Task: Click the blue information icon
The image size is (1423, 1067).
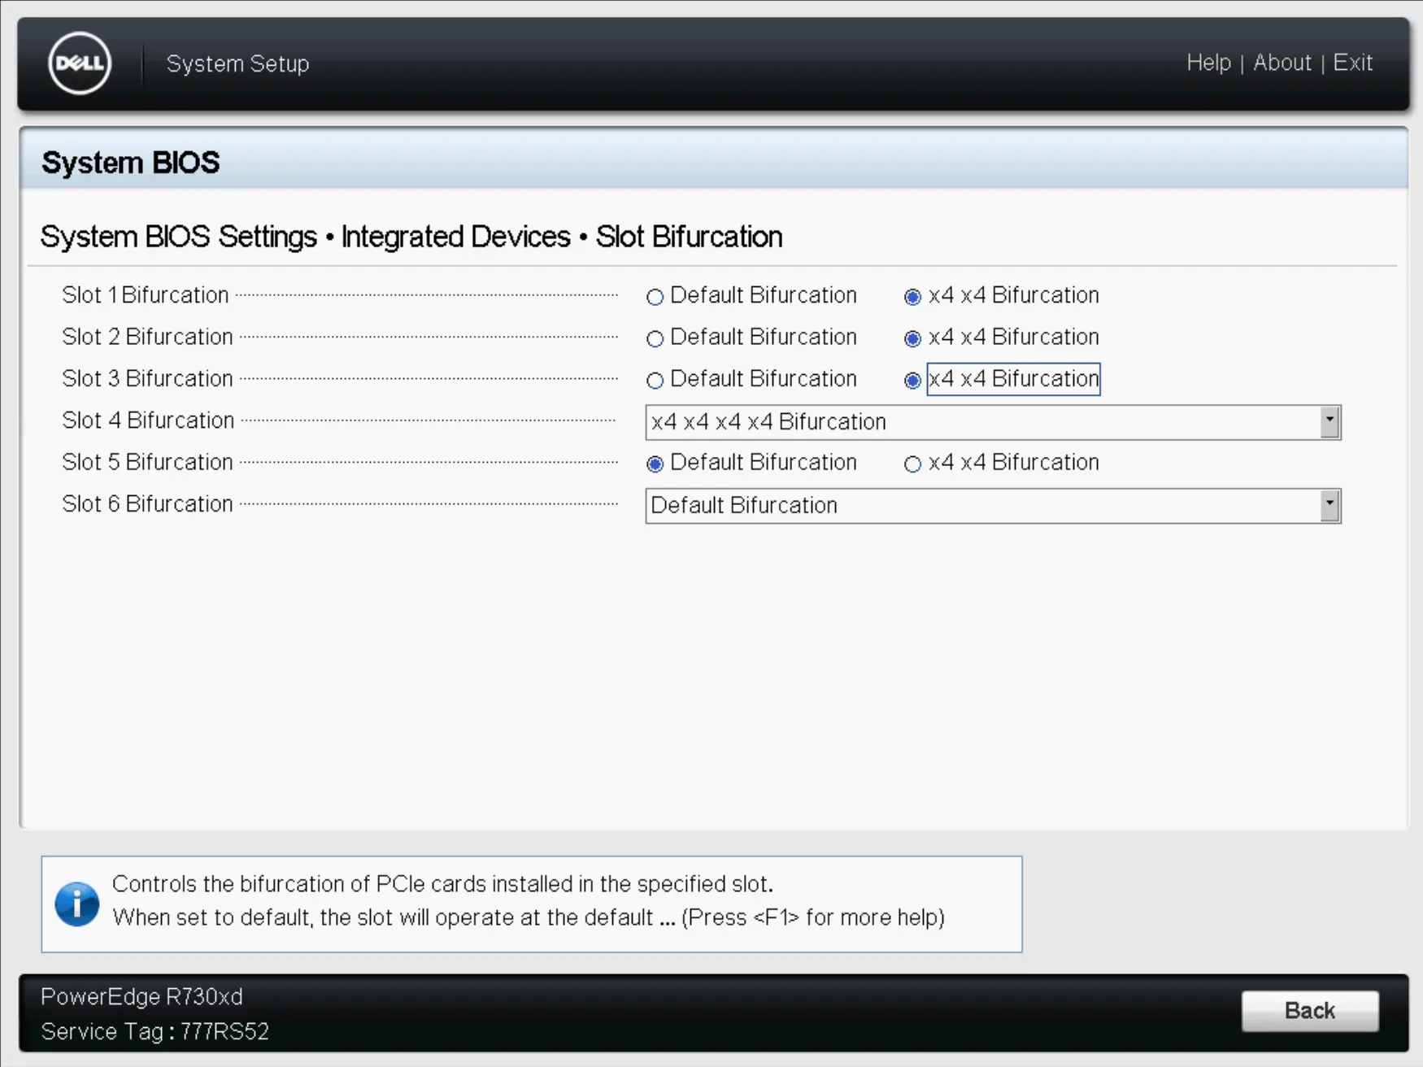Action: click(x=77, y=904)
